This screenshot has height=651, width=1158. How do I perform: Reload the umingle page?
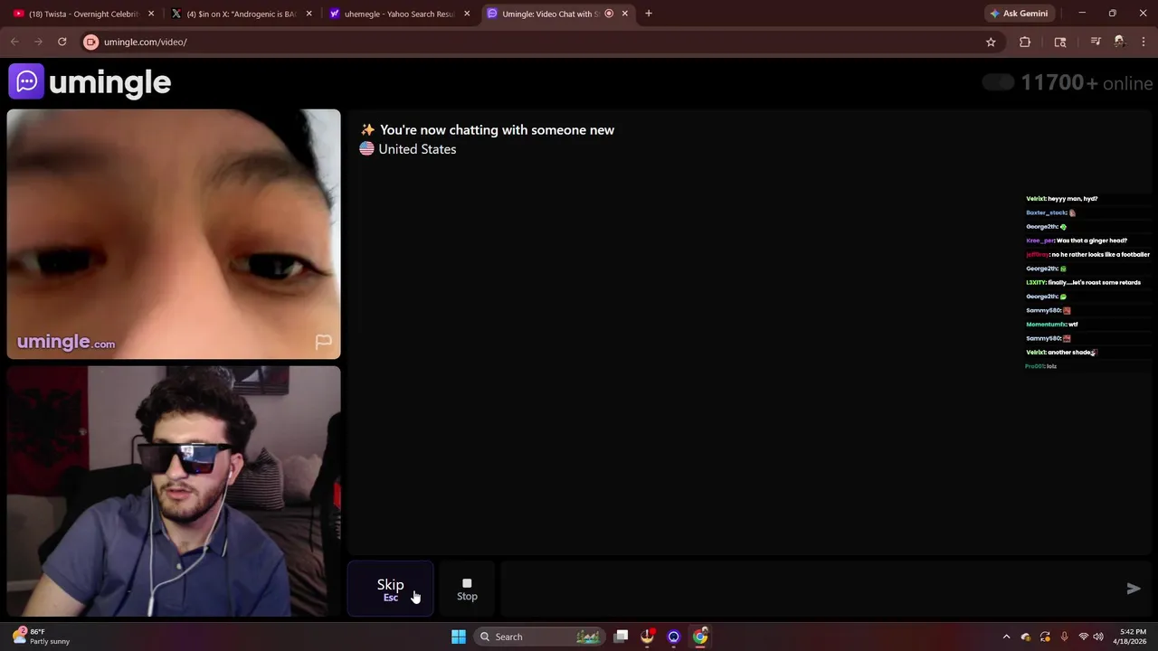(62, 42)
